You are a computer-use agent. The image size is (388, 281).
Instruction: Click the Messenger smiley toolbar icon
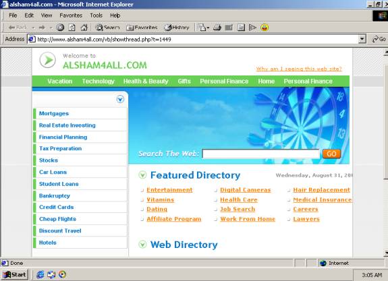click(x=265, y=28)
